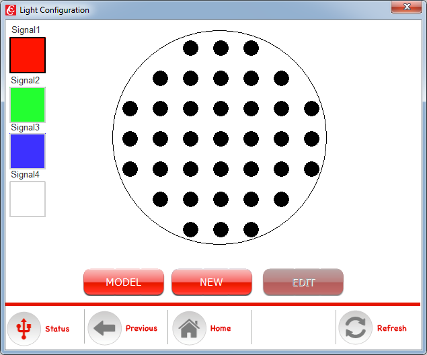
Task: Select the green Signal2 color swatch
Action: (28, 105)
